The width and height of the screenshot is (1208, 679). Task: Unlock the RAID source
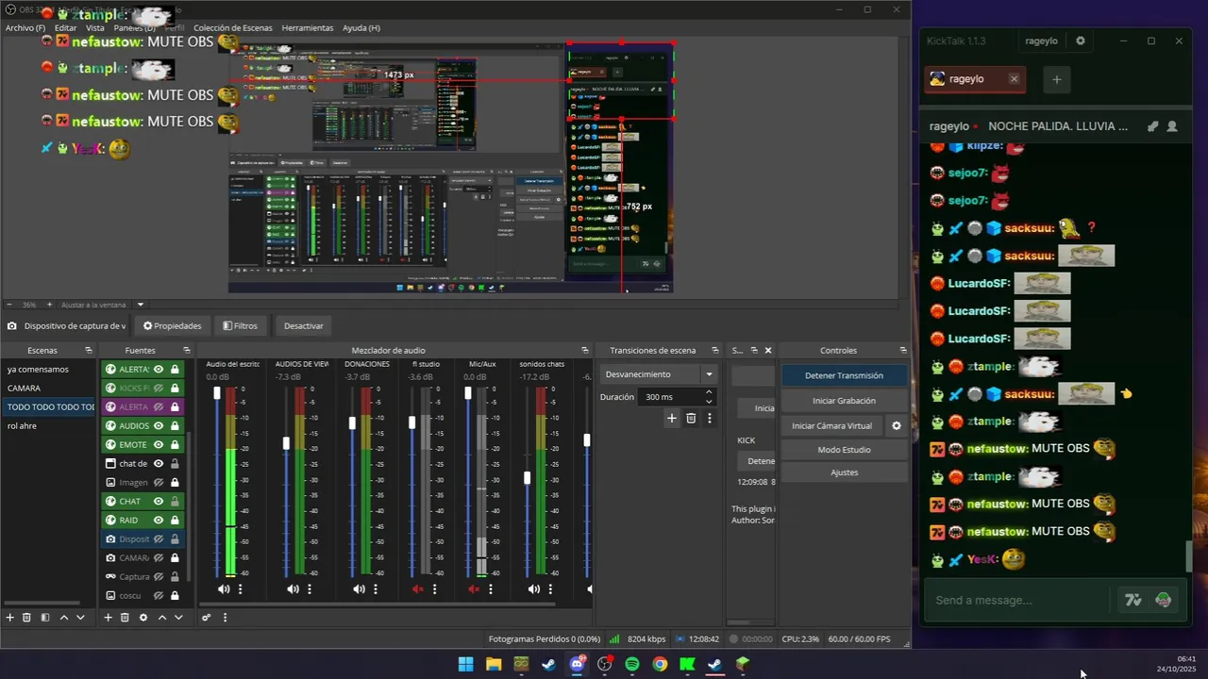[175, 521]
